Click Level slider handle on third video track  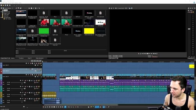(x=35, y=77)
